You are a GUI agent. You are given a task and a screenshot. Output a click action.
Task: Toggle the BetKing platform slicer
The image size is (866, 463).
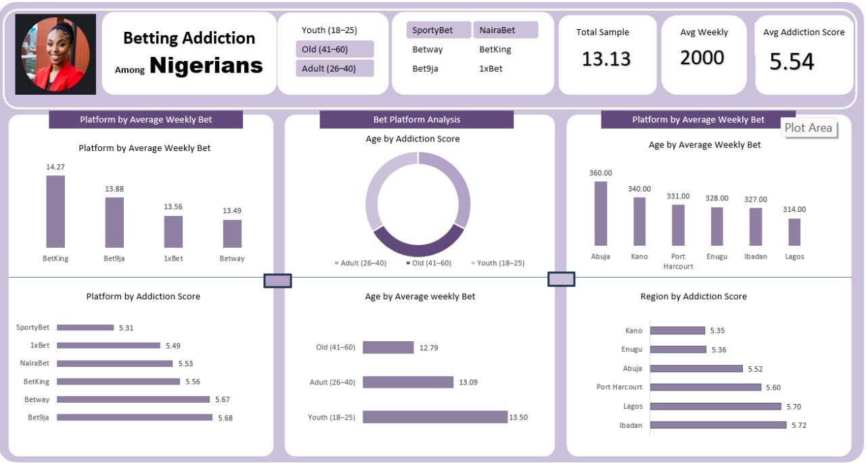point(505,49)
